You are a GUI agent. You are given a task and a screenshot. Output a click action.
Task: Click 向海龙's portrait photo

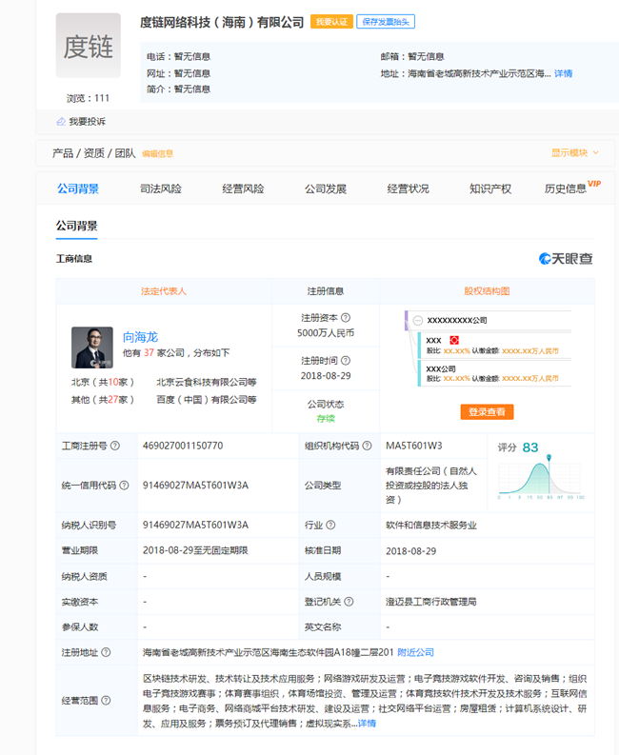[92, 348]
